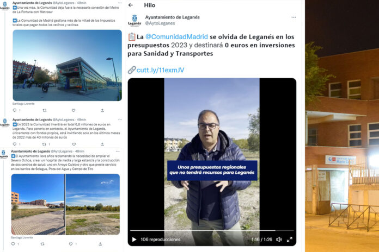Open the cutt.ly/11exmJV link

(x=160, y=70)
